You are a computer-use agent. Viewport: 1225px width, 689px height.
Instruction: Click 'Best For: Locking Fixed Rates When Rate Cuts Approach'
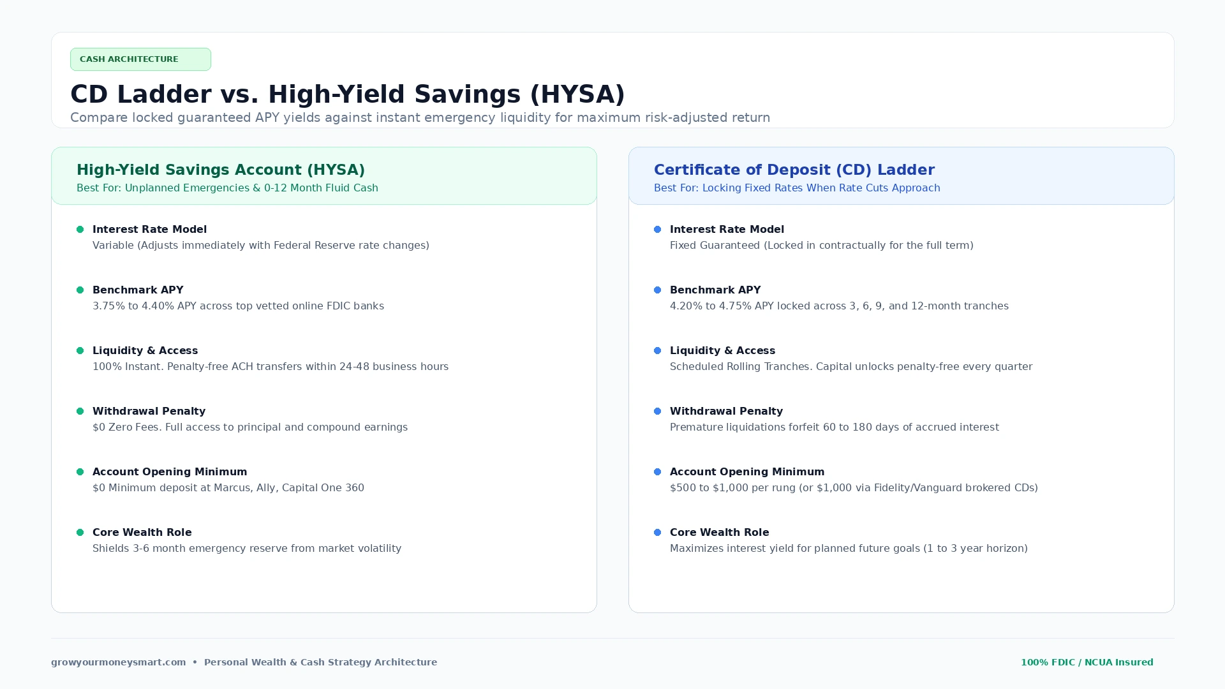coord(797,188)
